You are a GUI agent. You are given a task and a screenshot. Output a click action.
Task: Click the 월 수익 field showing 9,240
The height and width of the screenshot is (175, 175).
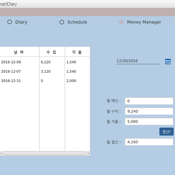coord(149,111)
